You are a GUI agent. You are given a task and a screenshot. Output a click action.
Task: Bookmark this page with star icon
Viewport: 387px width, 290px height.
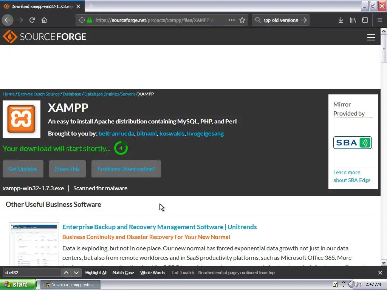click(242, 20)
